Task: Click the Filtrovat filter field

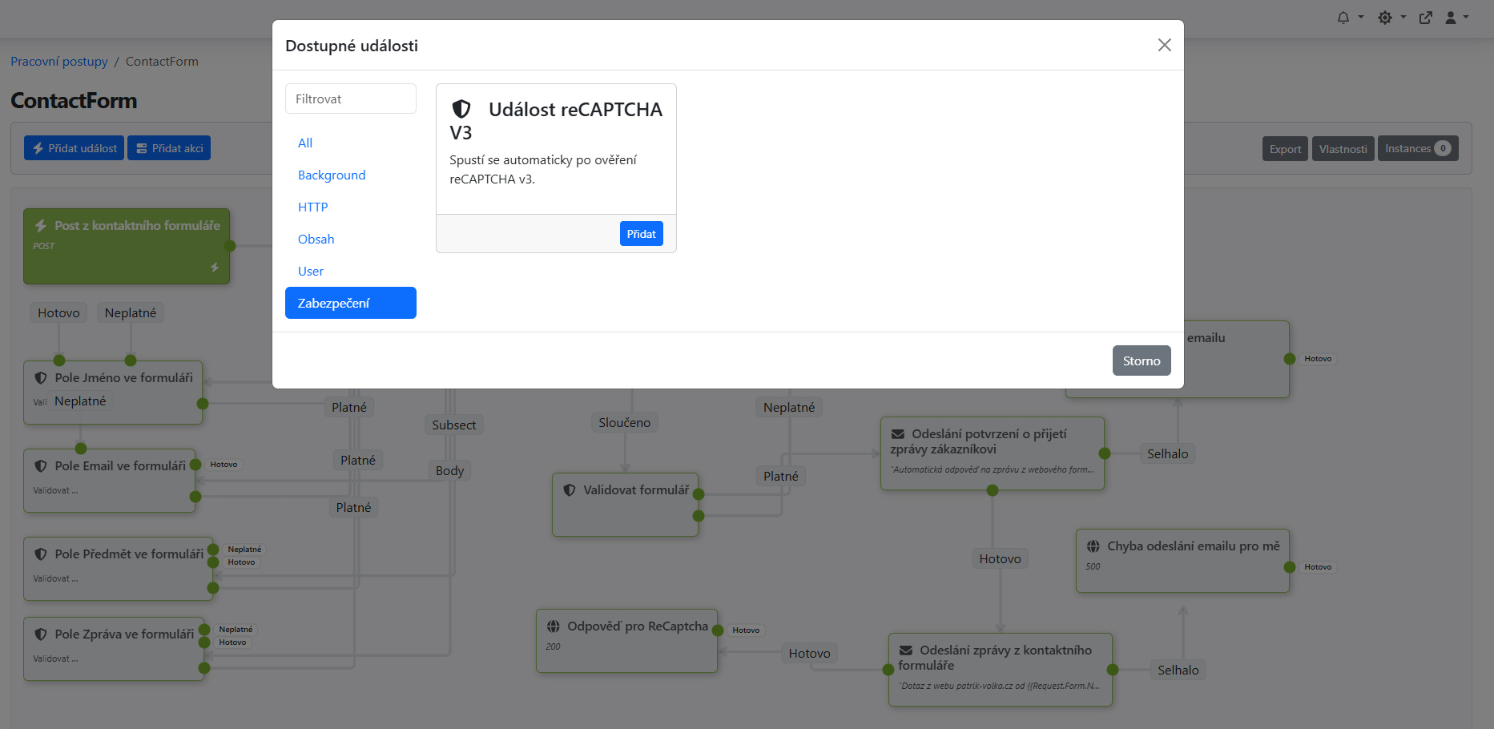Action: point(351,99)
